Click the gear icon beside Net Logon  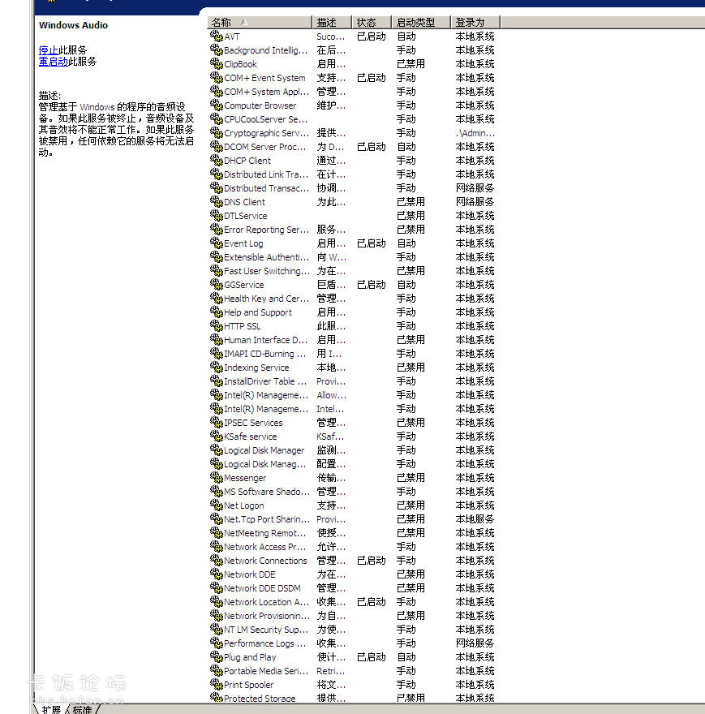[217, 505]
